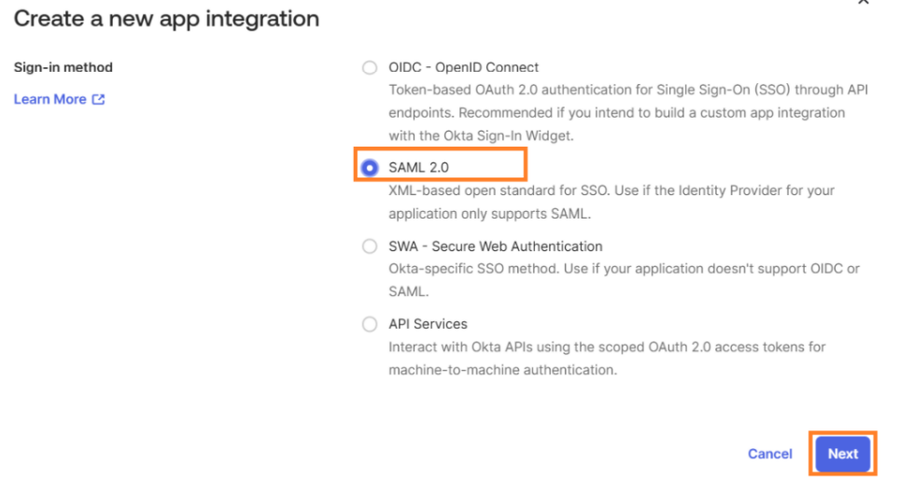This screenshot has height=480, width=913.
Task: Click the OIDC - OpenID Connect label text
Action: (464, 68)
